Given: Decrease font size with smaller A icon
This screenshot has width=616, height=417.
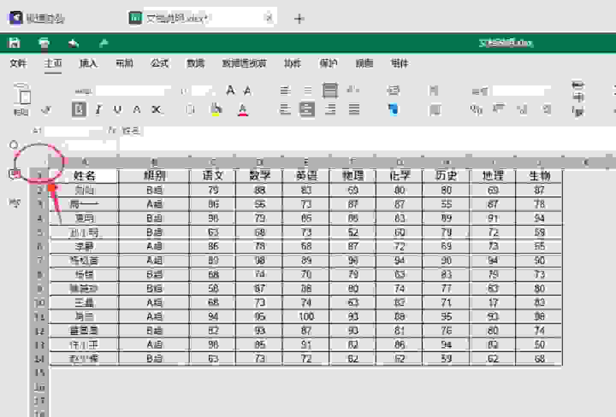Looking at the screenshot, I should click(247, 90).
